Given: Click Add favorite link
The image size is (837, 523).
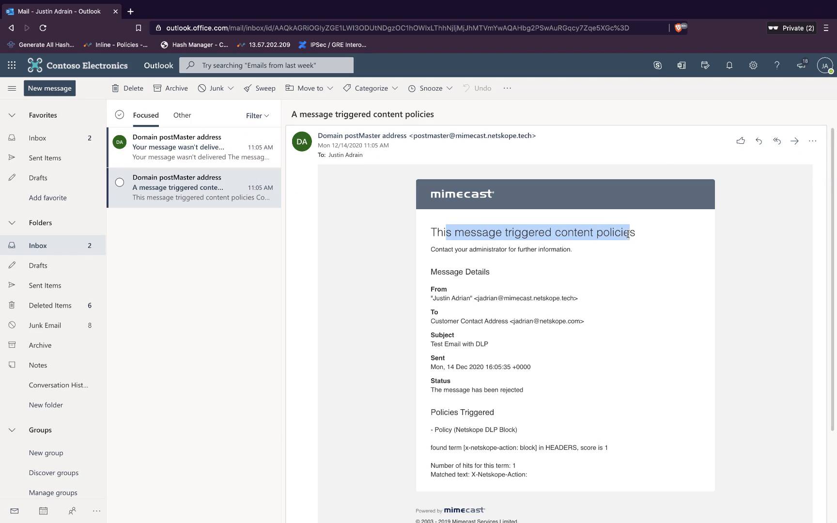Looking at the screenshot, I should (47, 198).
